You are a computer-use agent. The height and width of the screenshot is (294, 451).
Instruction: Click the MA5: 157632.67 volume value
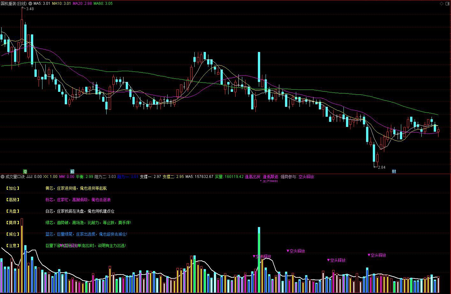199,177
